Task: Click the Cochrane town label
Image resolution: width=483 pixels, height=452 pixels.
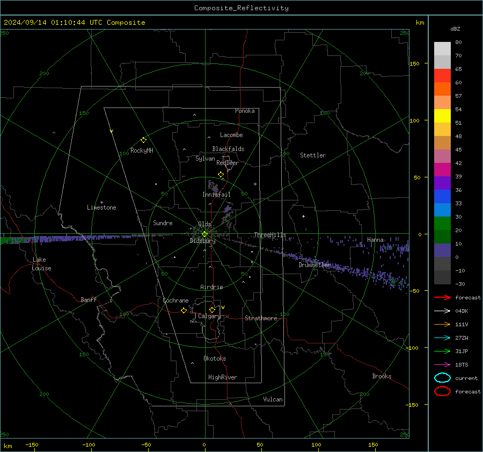Action: pyautogui.click(x=175, y=300)
